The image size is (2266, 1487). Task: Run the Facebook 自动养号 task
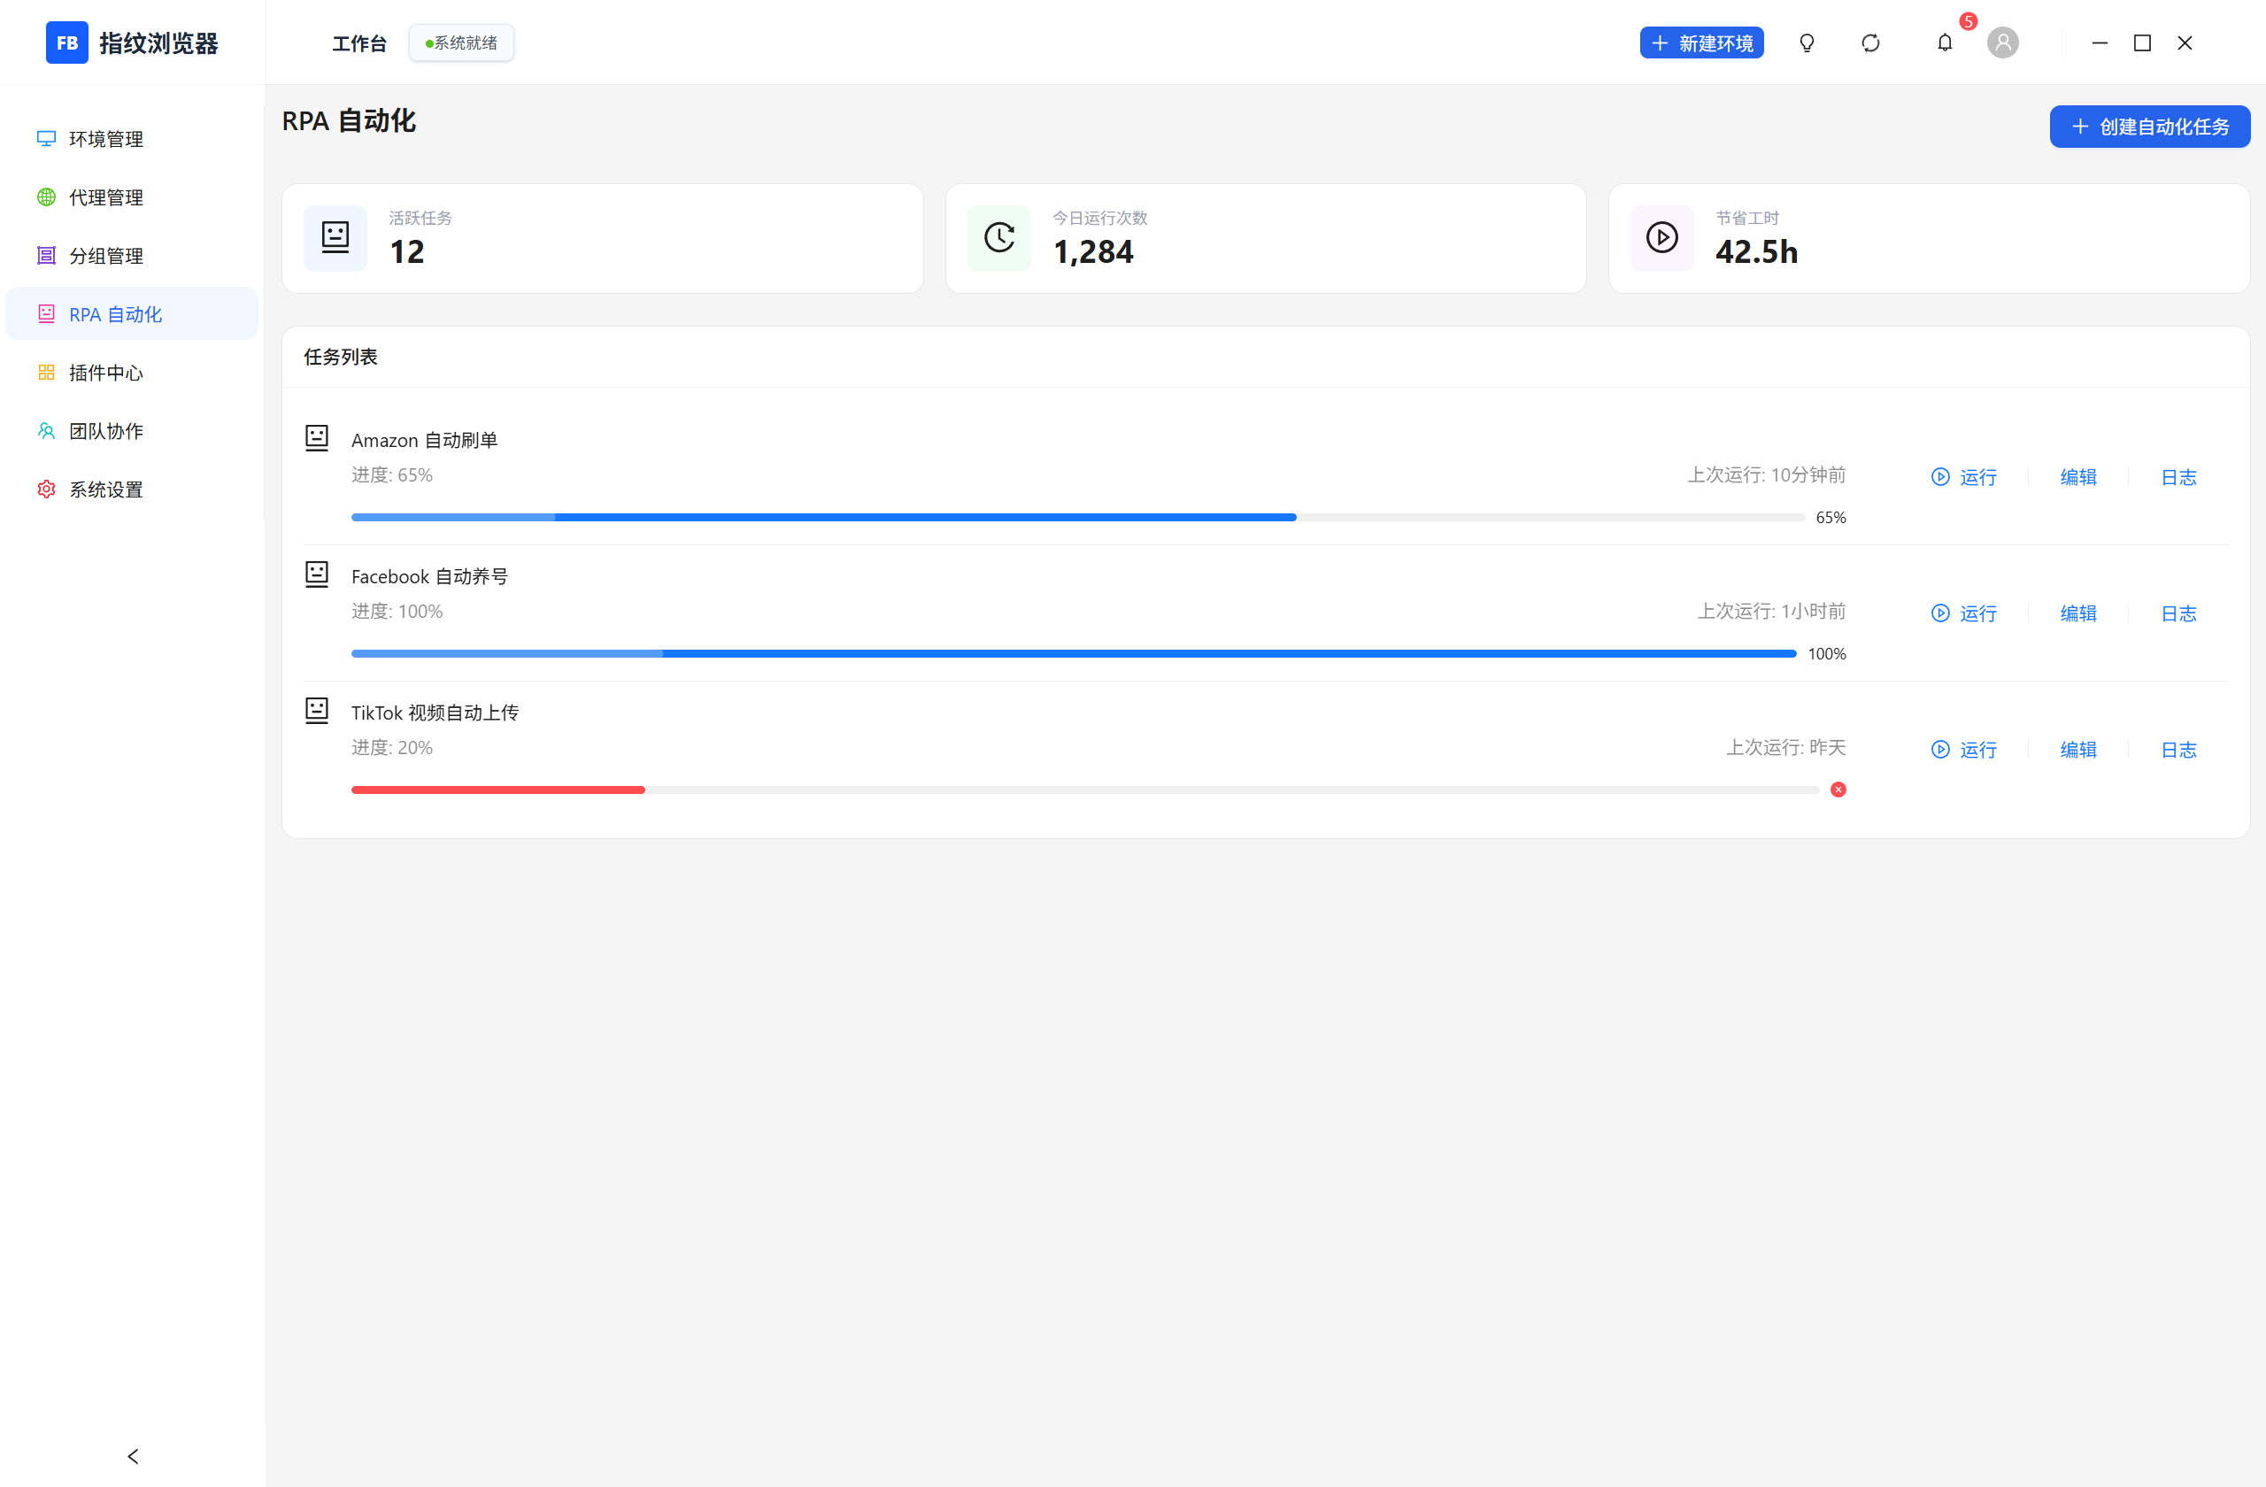[1963, 613]
